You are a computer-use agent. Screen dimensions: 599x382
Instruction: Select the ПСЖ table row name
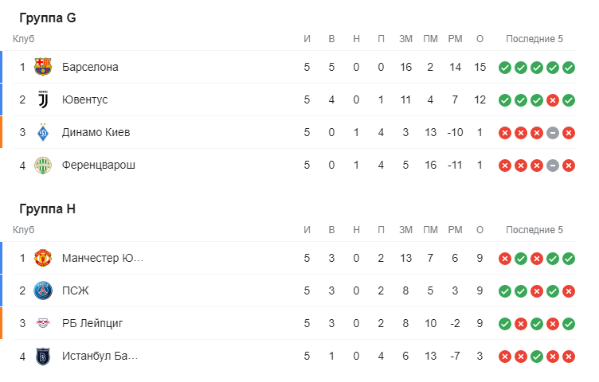coord(75,290)
